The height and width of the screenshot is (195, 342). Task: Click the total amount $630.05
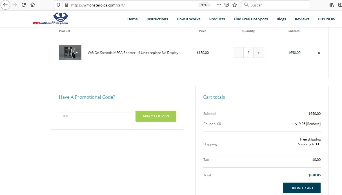point(314,175)
